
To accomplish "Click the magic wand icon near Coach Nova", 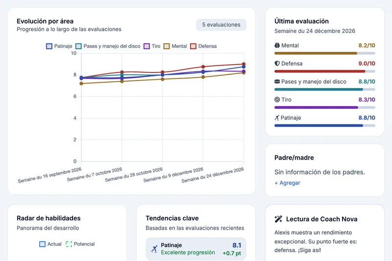I will click(x=278, y=219).
